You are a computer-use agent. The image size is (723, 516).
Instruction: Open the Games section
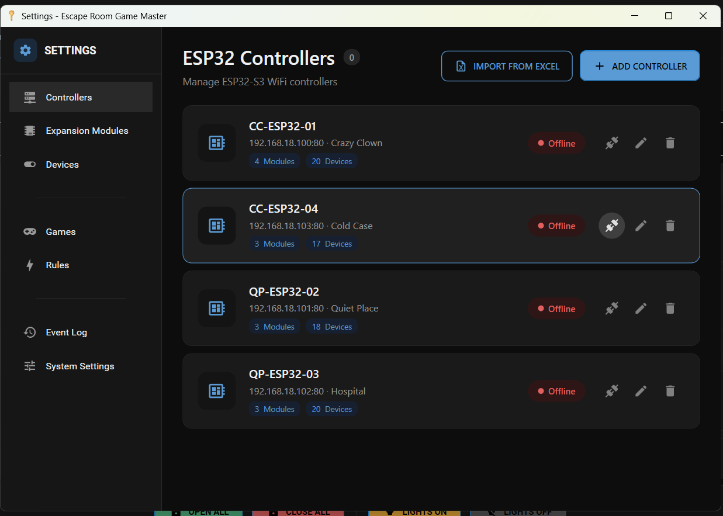pos(81,232)
